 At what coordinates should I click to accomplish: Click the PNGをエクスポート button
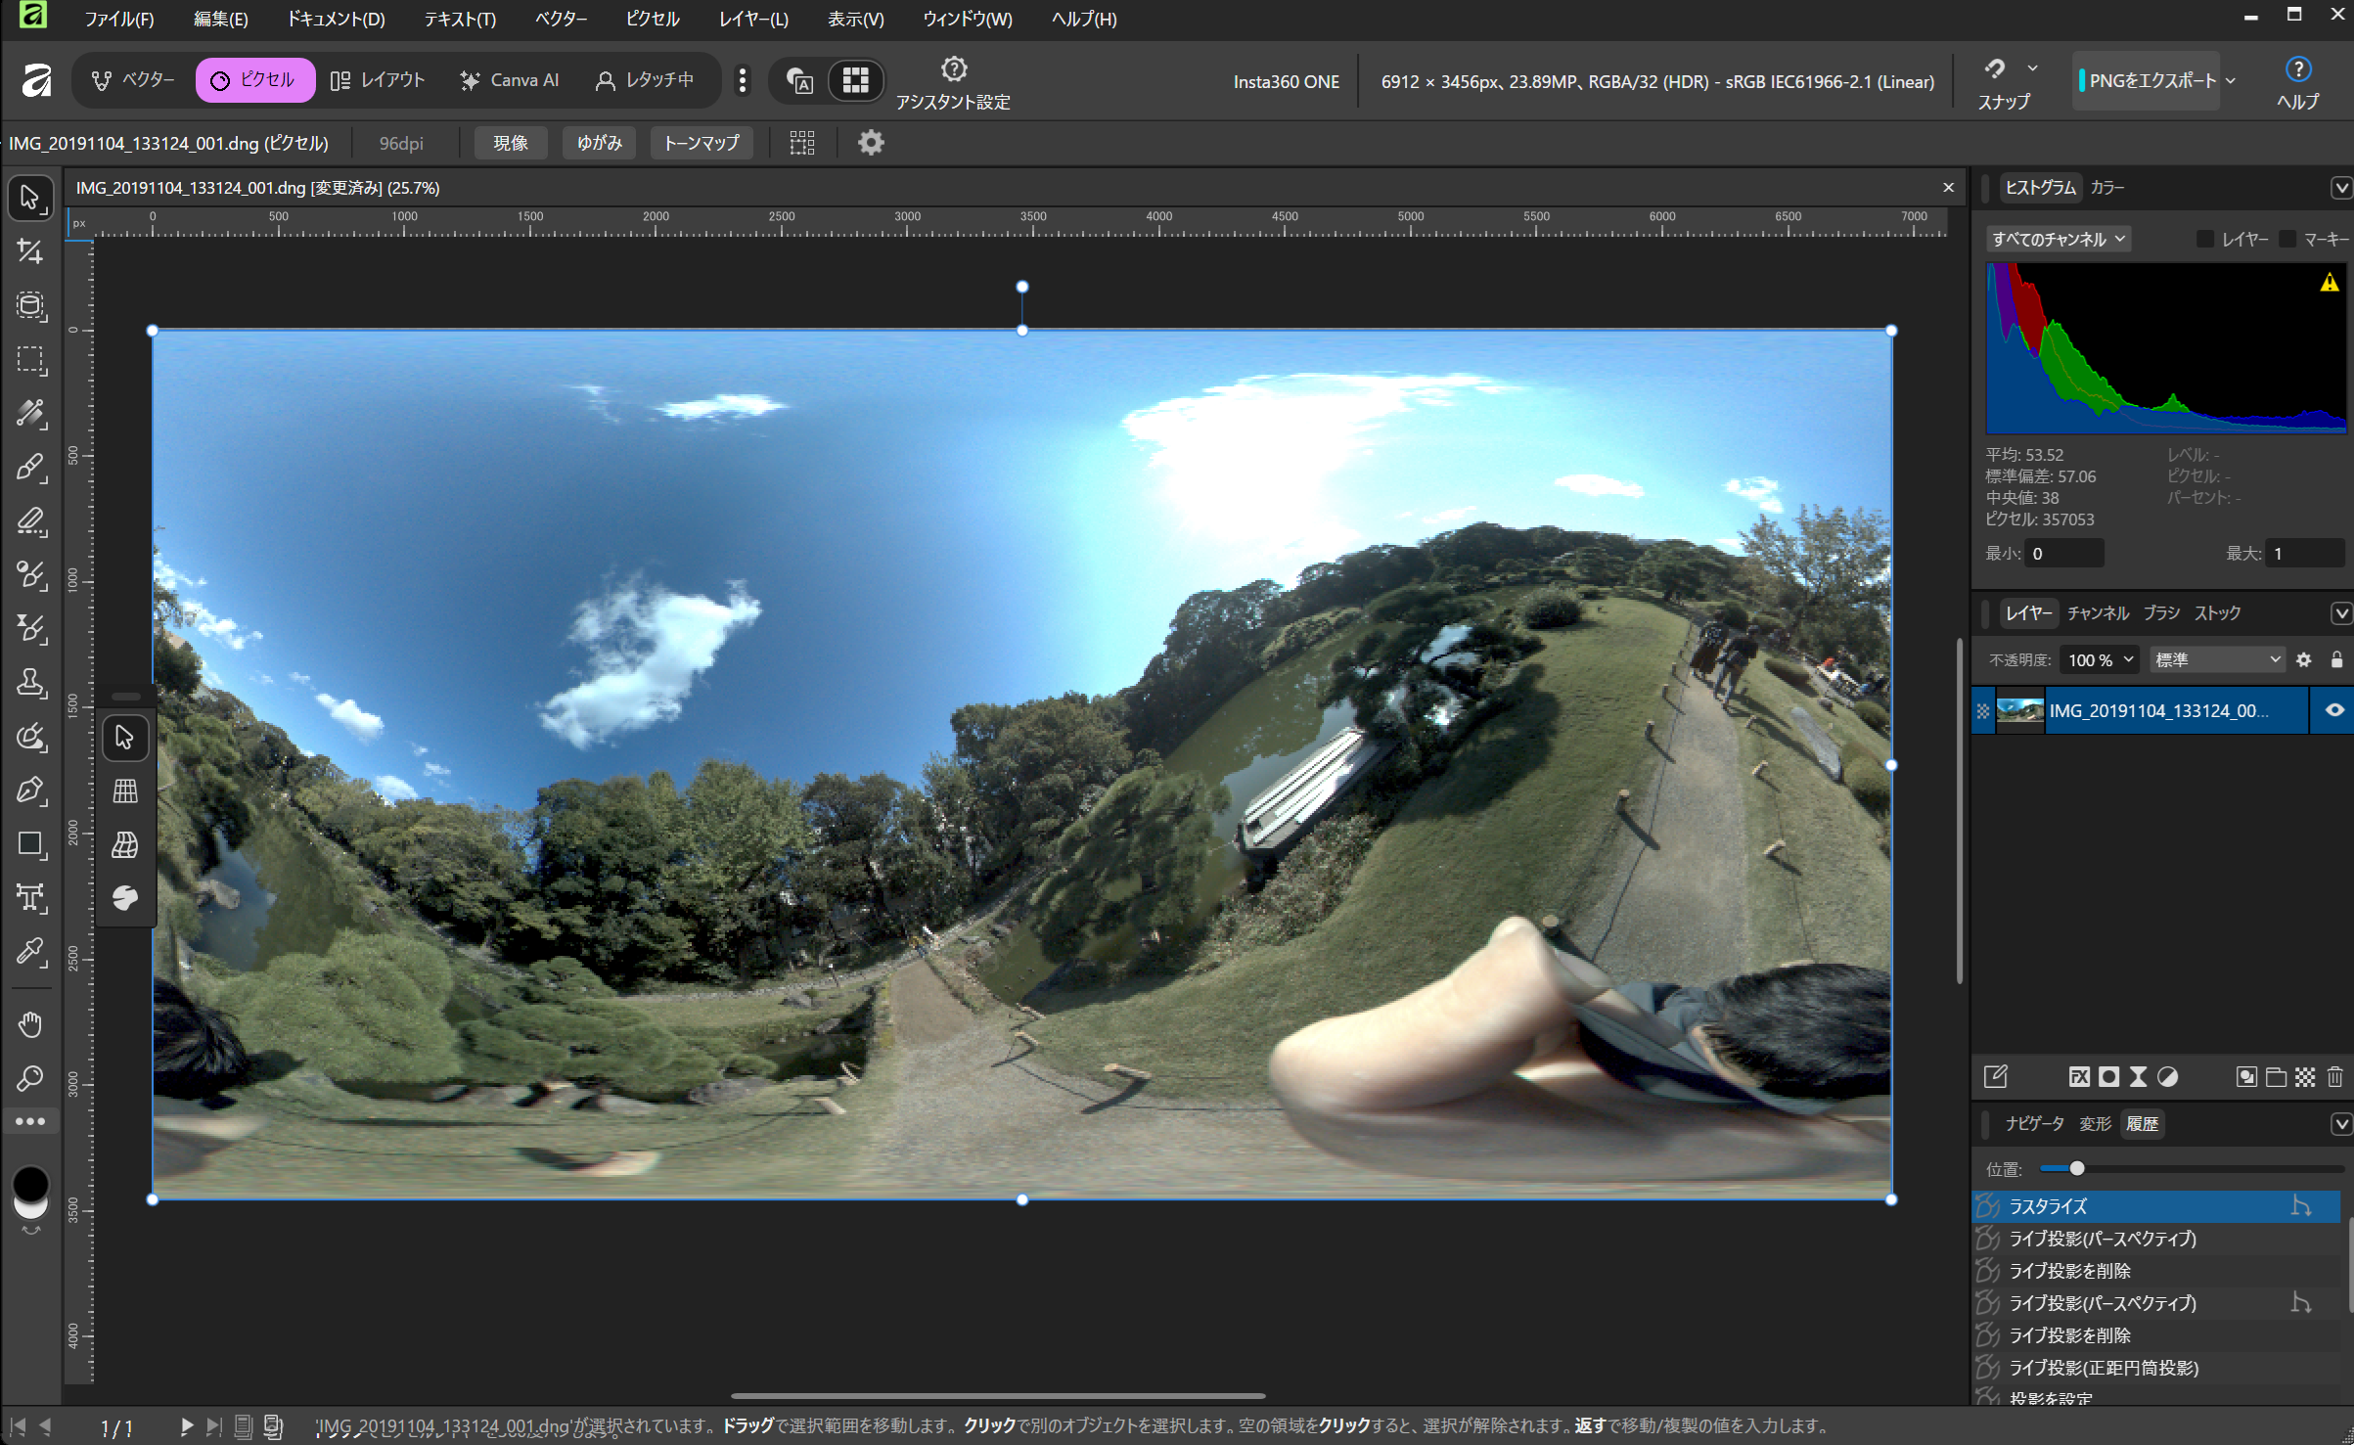click(2151, 81)
